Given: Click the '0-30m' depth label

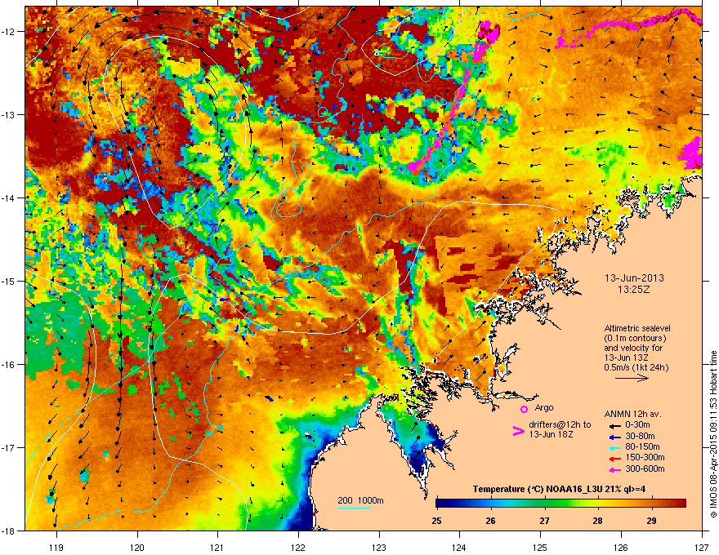Looking at the screenshot, I should click(637, 425).
